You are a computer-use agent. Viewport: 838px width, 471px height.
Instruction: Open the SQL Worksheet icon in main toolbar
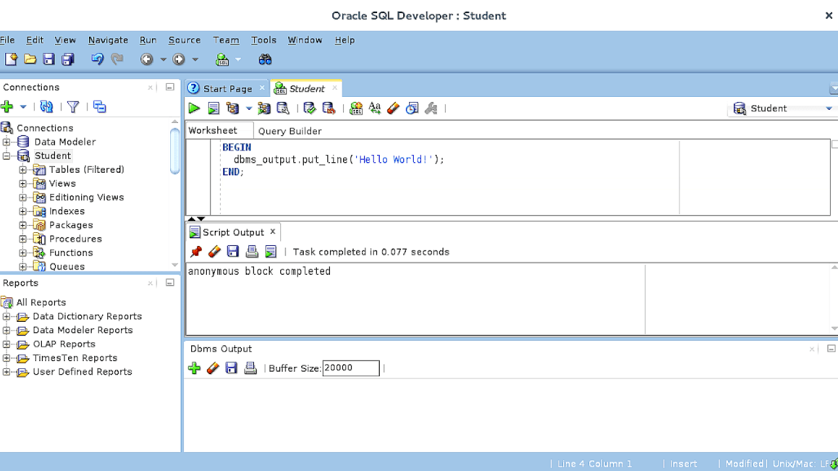[223, 60]
